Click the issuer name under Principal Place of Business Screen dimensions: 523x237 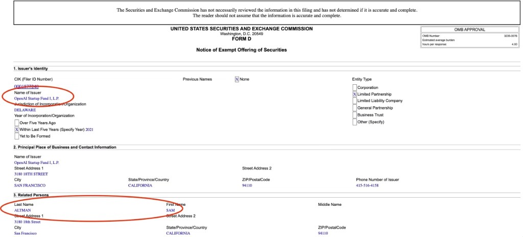[x=37, y=162]
